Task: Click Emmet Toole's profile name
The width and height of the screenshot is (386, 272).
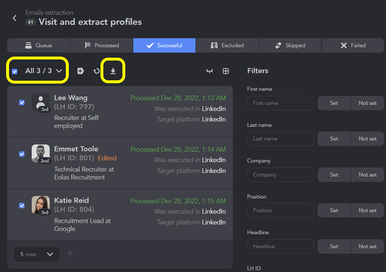Action: (76, 149)
